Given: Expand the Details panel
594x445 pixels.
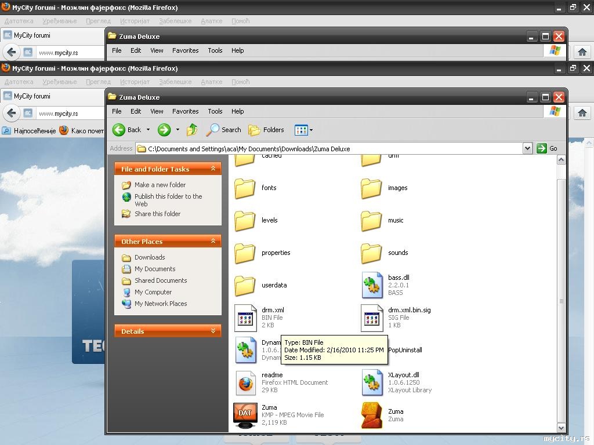Looking at the screenshot, I should pos(213,331).
